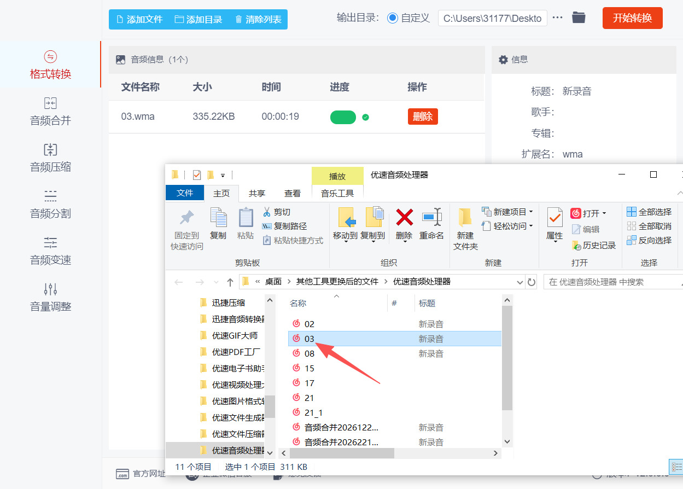Open the 音频分割 audio split tool
This screenshot has width=683, height=489.
click(x=50, y=205)
